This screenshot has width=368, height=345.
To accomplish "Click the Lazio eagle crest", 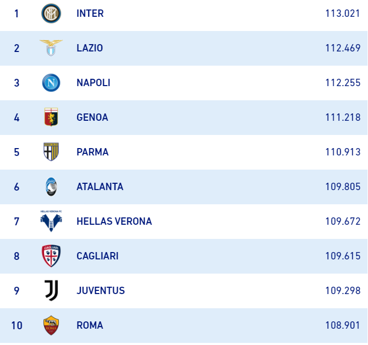I will tap(51, 48).
